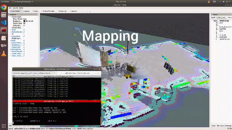The width and height of the screenshot is (232, 130).
Task: Launch Visual Studio Code from the dock
Action: tap(4, 22)
